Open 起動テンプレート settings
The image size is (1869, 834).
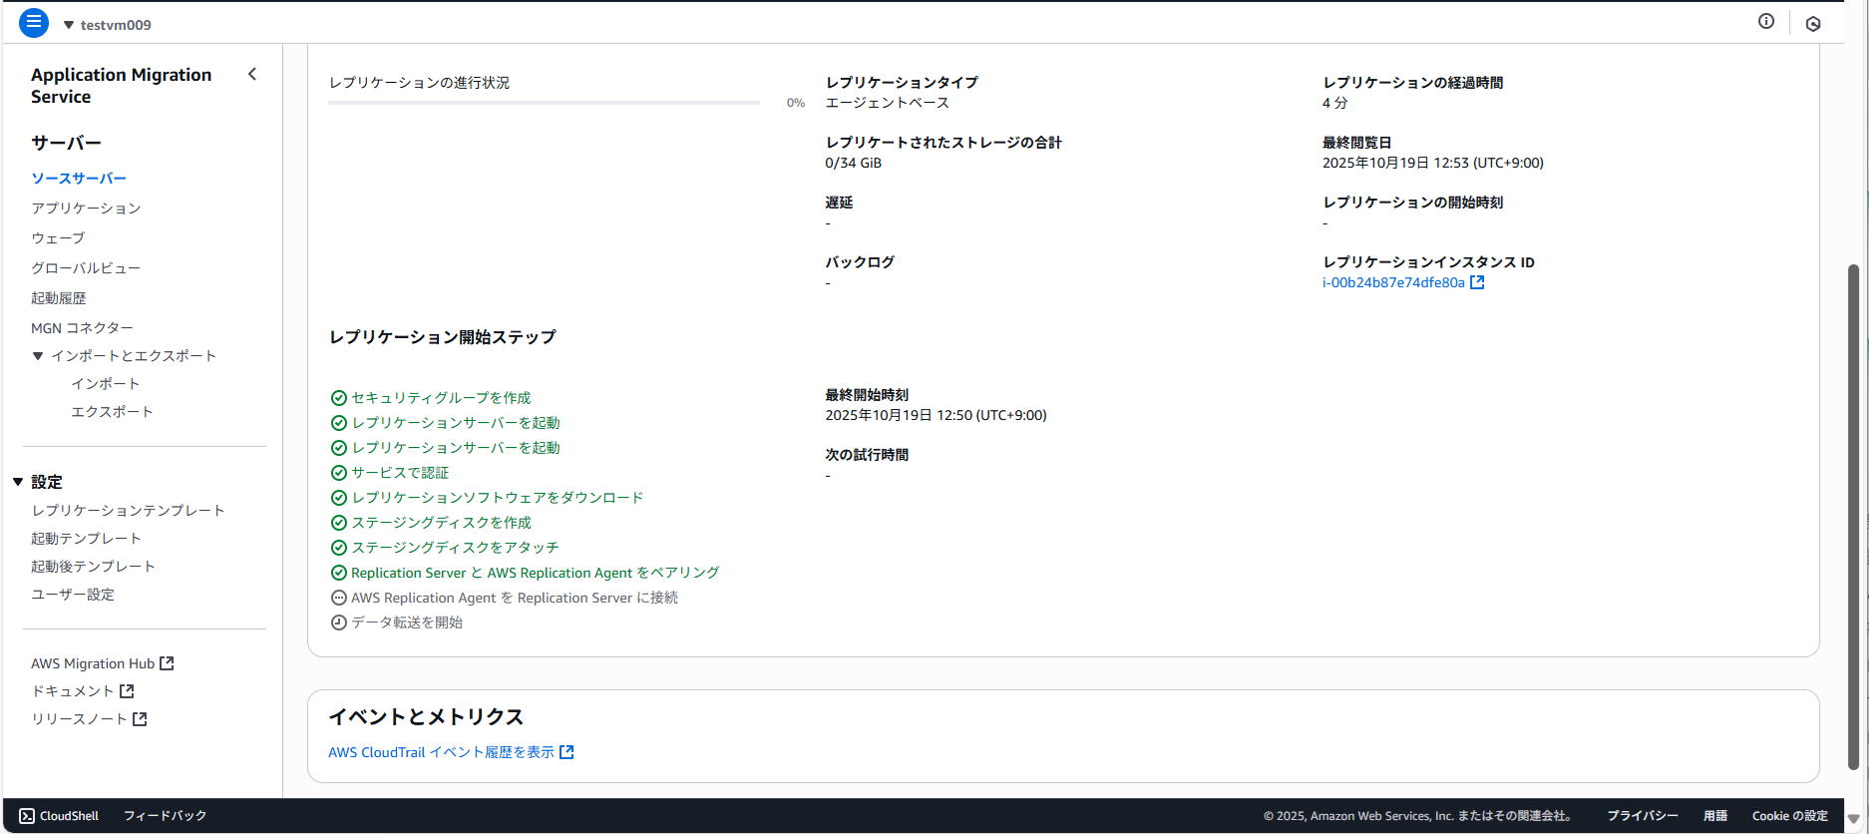pos(86,539)
